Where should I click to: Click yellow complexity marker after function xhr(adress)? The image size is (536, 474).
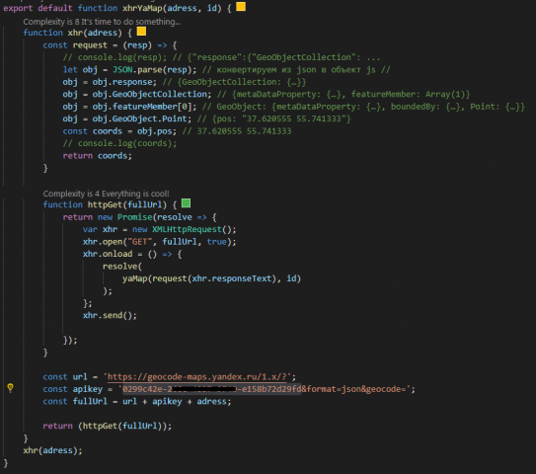141,32
